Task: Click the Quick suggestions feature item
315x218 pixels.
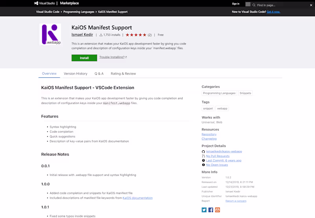Action: pyautogui.click(x=63, y=136)
